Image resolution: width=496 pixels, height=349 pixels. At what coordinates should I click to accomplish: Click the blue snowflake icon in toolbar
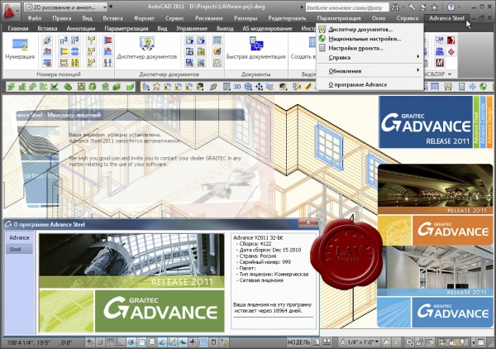[472, 86]
